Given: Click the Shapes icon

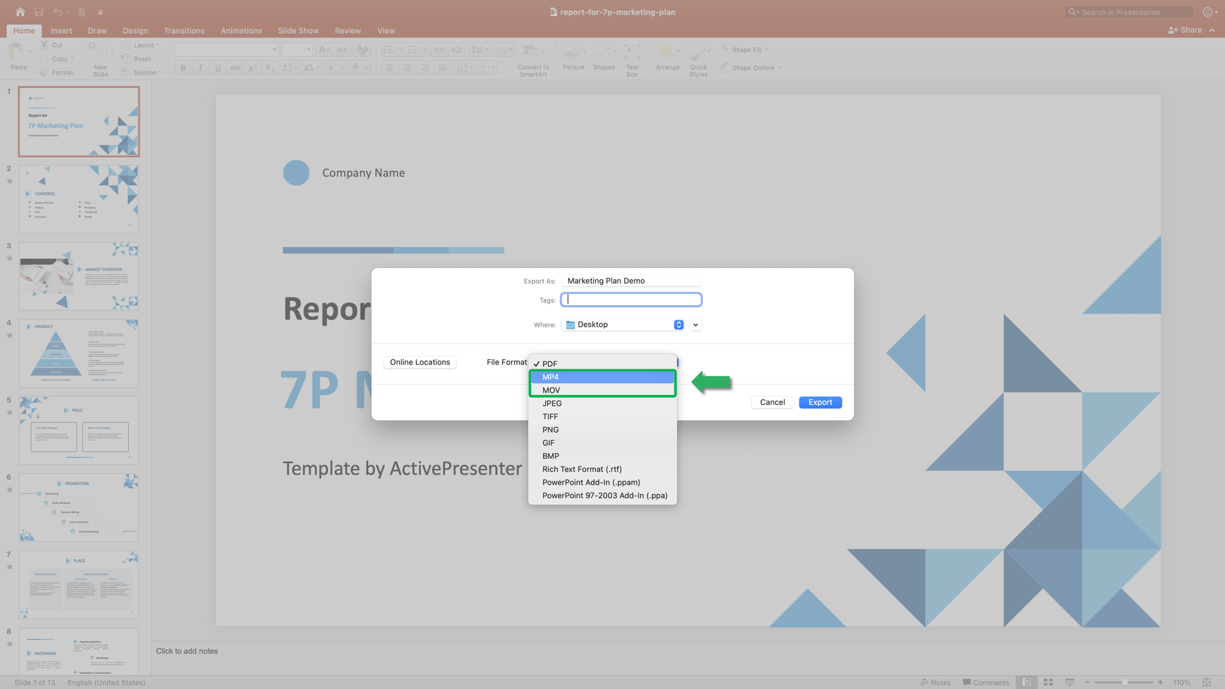Looking at the screenshot, I should tap(602, 52).
